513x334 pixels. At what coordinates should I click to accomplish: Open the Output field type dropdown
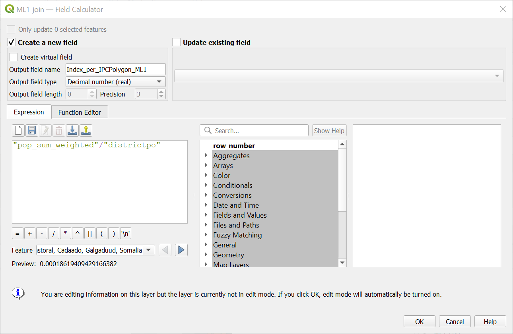115,82
